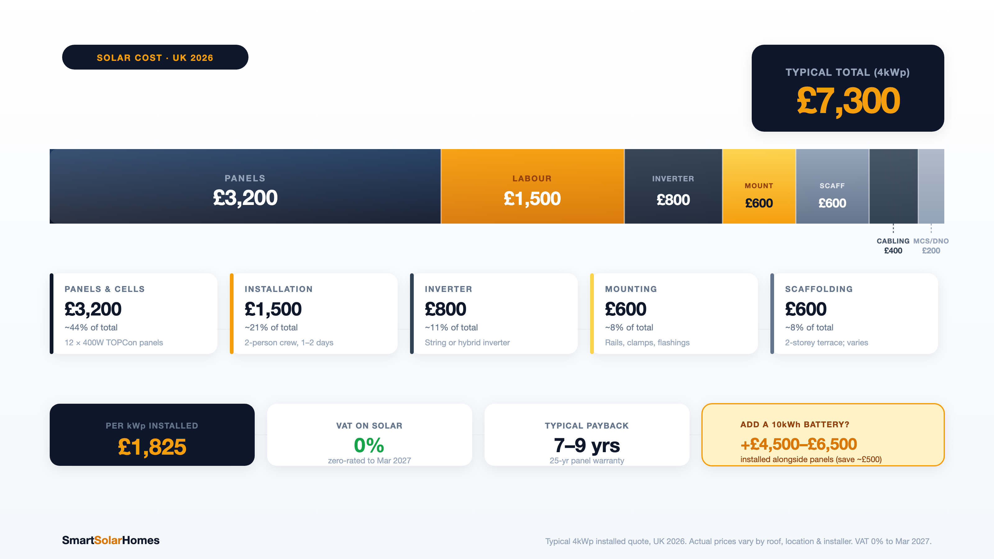Click the light grey MCS/DNO bar segment

pyautogui.click(x=931, y=186)
